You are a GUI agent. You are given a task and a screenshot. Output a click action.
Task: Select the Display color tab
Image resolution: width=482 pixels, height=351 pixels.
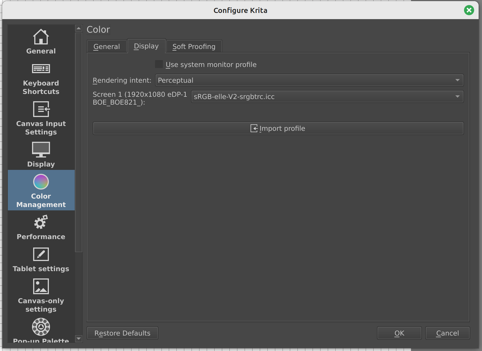coord(146,46)
